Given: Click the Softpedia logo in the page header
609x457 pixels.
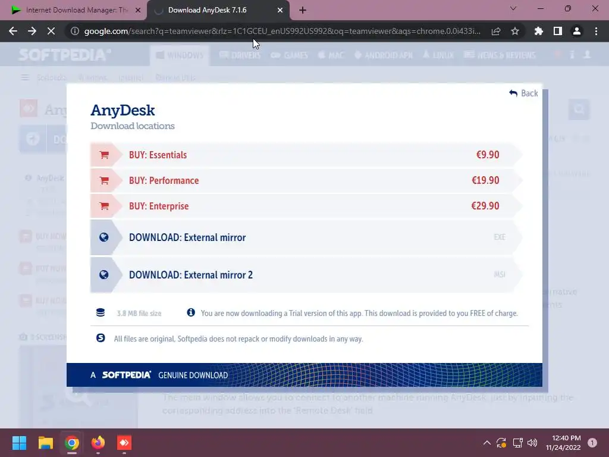Looking at the screenshot, I should pos(65,55).
